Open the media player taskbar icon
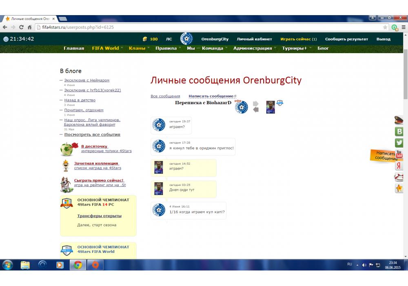 [x=60, y=265]
